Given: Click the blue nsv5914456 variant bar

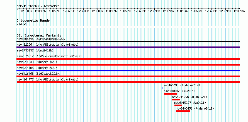Looking at the screenshot, I should pyautogui.click(x=128, y=71).
